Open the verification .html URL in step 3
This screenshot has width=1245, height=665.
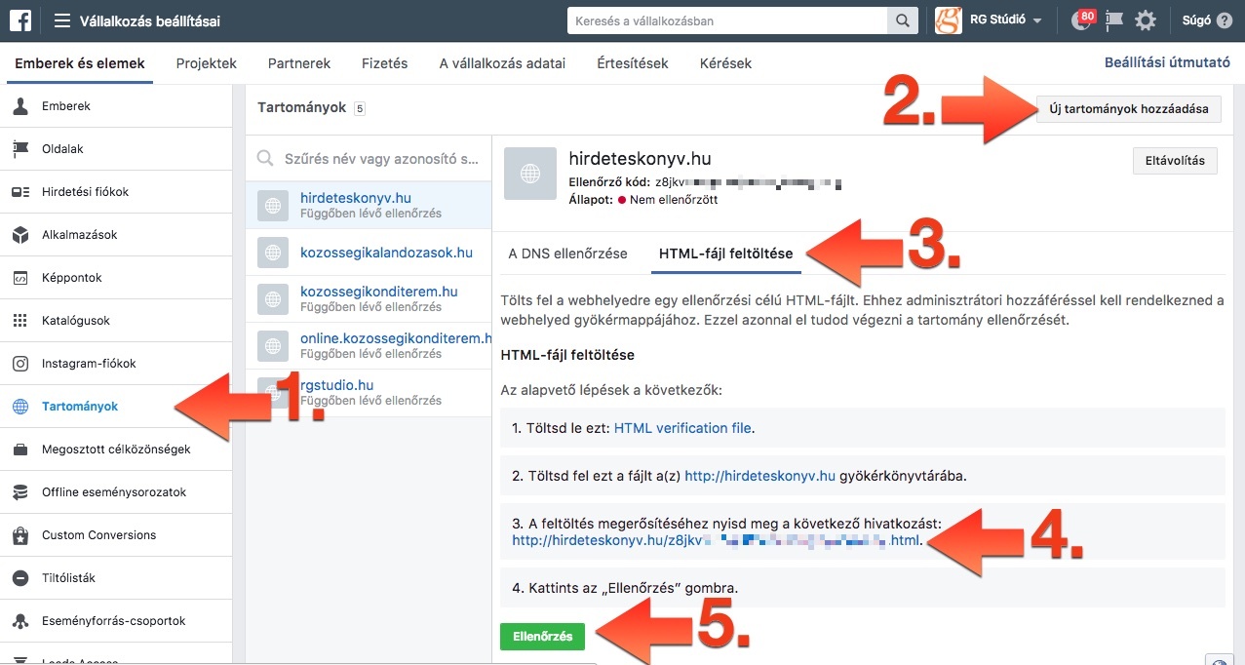click(717, 540)
